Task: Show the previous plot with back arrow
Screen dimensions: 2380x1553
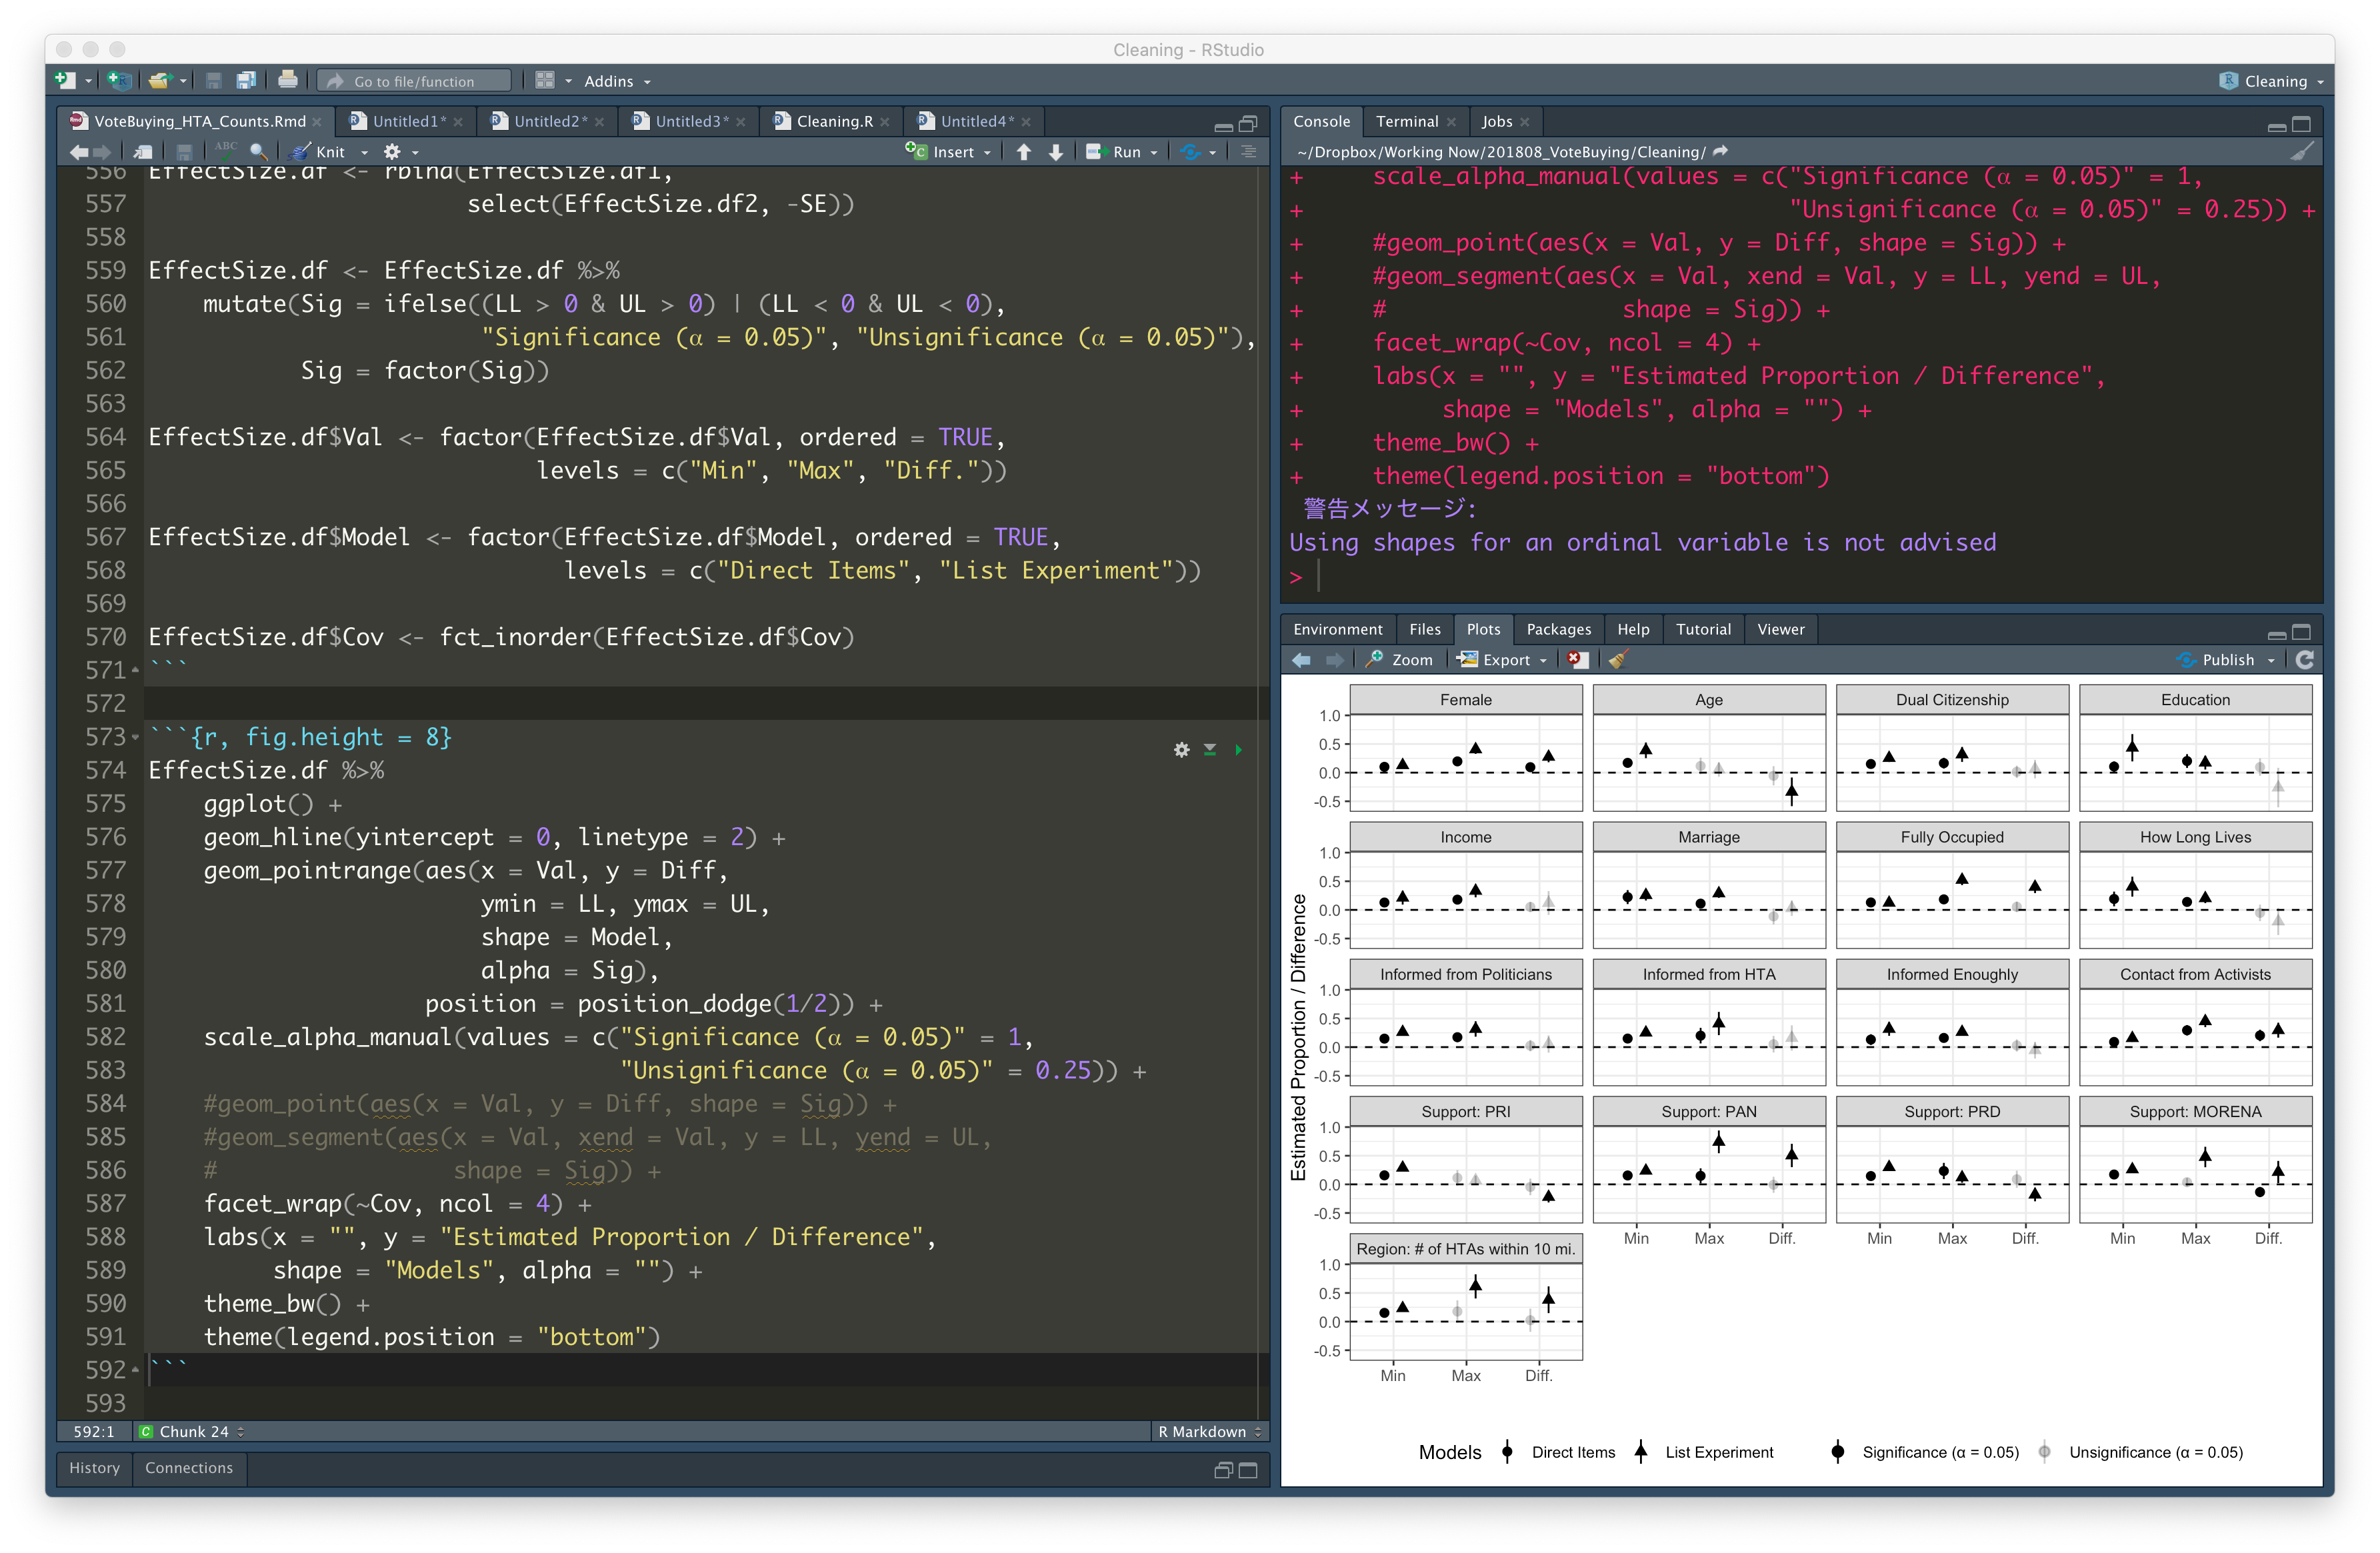Action: click(x=1302, y=660)
